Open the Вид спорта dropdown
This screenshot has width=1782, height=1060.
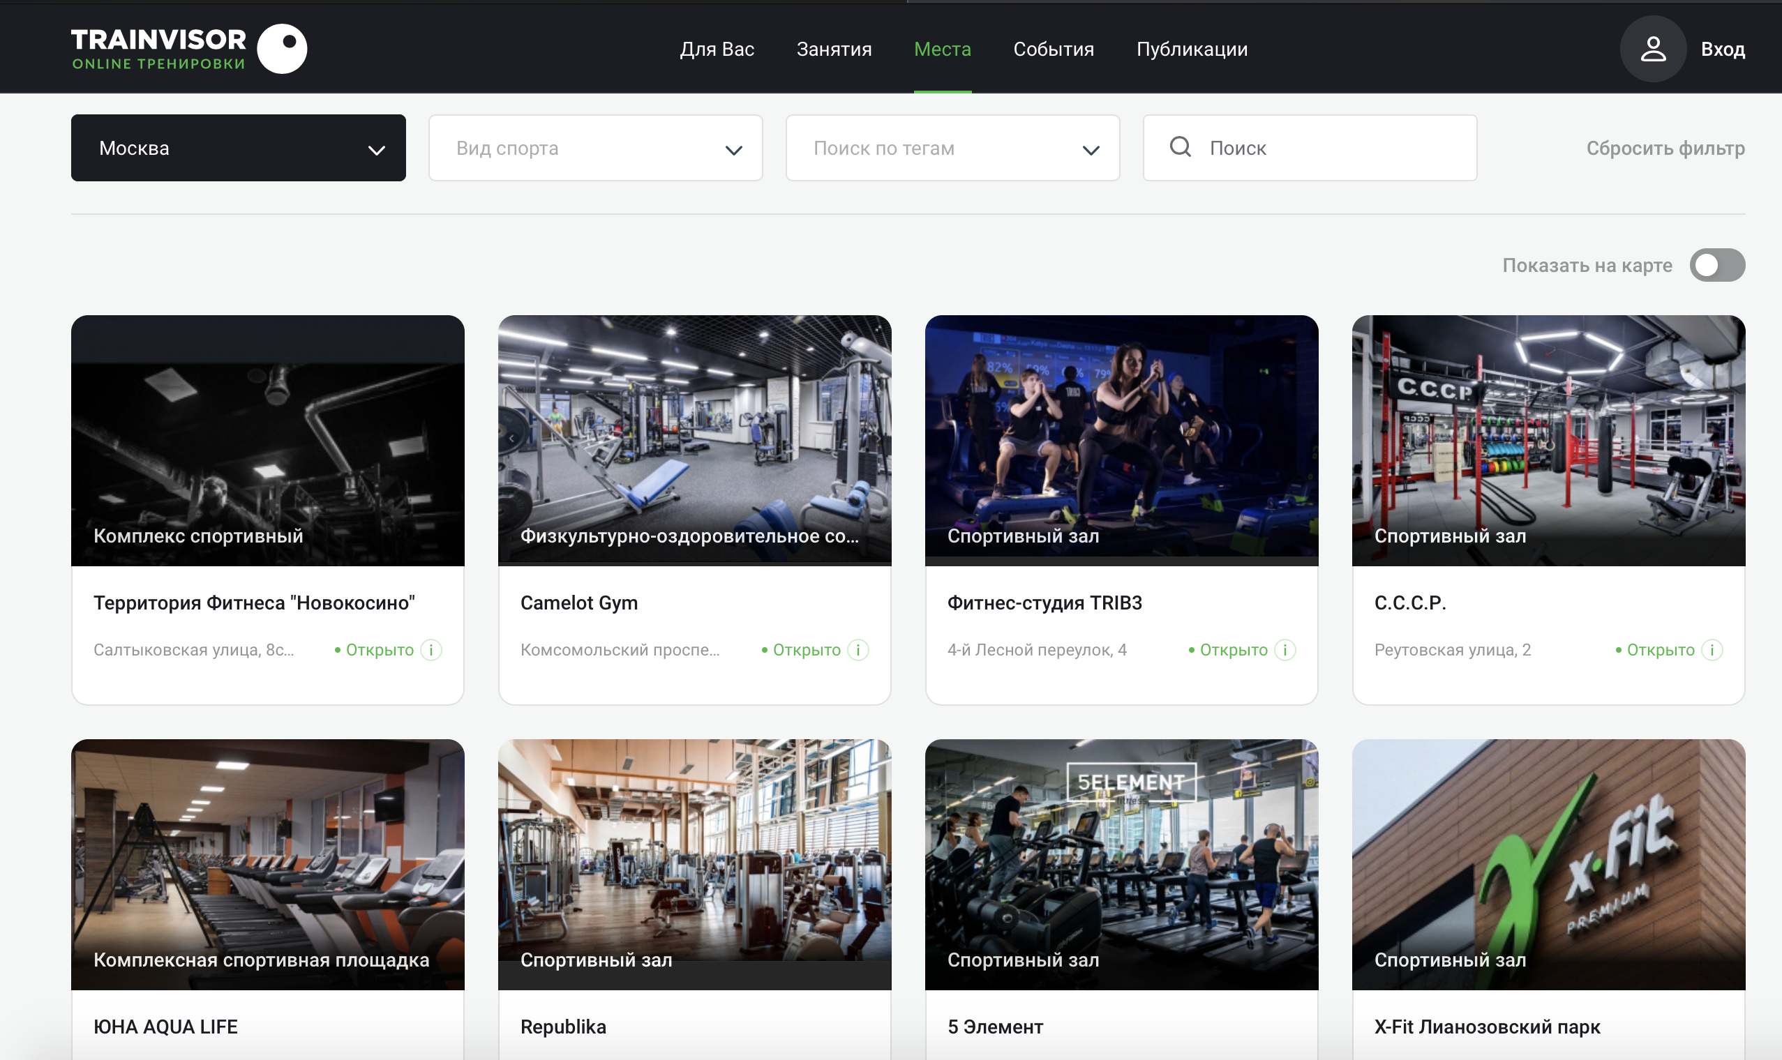(595, 148)
